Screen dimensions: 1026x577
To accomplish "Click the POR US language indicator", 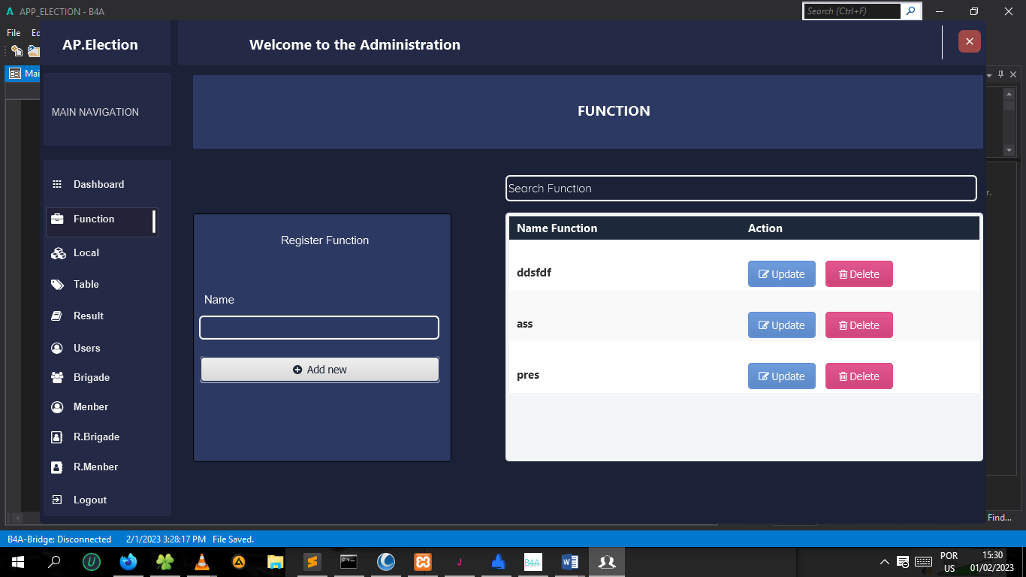I will [949, 561].
